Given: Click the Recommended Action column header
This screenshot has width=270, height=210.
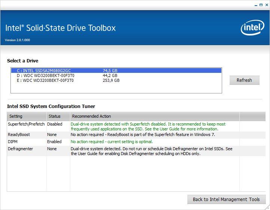Looking at the screenshot, I should (x=154, y=116).
